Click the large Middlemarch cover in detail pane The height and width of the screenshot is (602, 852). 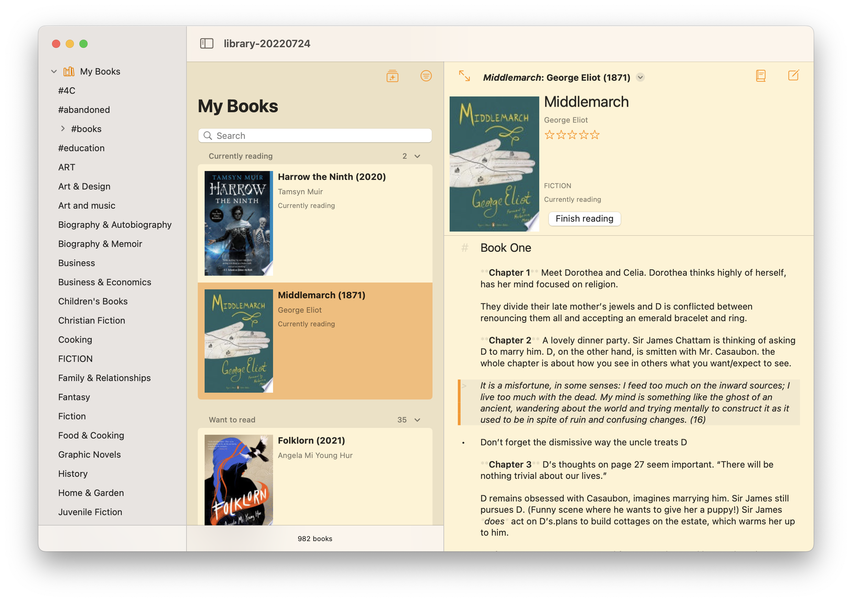point(494,164)
